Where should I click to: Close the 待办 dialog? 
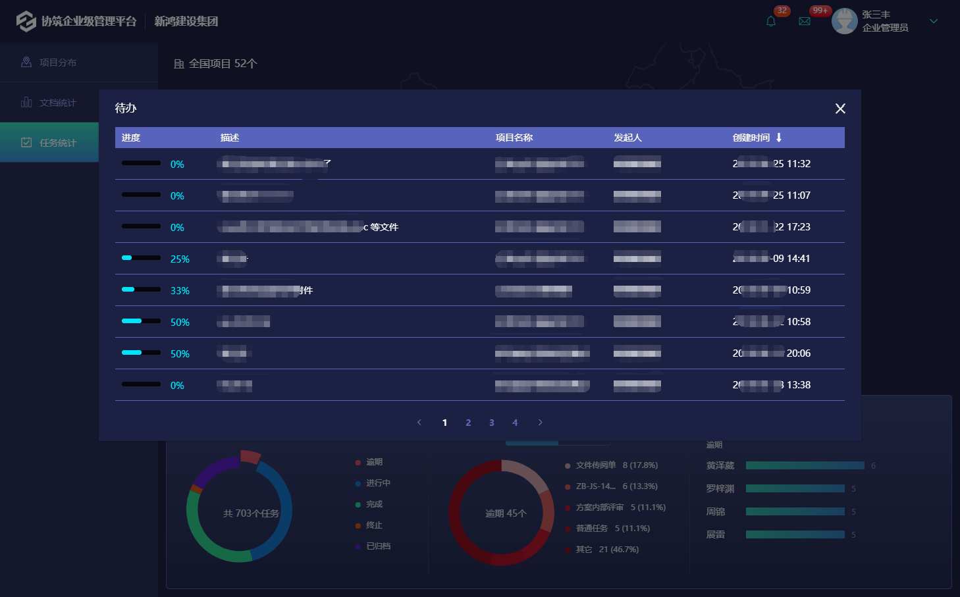[840, 109]
